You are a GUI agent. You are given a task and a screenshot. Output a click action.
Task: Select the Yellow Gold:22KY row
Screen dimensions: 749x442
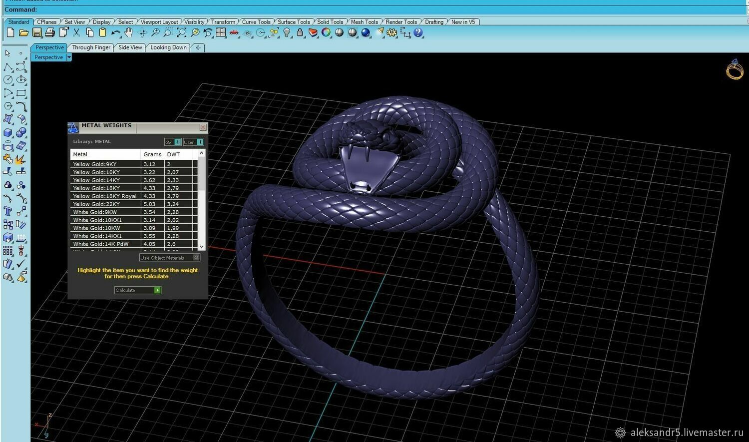tap(134, 204)
